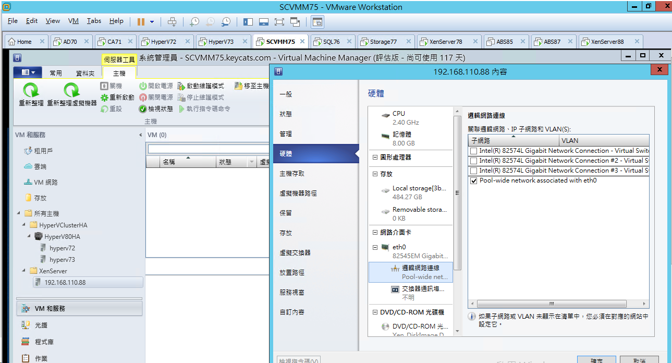Click the 重新整理虛擬機器 refresh virtual machines icon

tap(72, 91)
